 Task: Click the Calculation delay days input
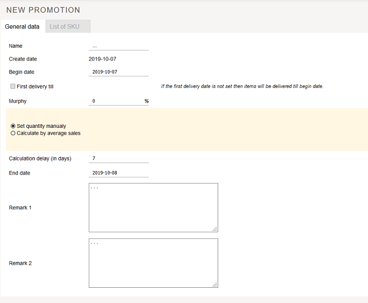[118, 158]
